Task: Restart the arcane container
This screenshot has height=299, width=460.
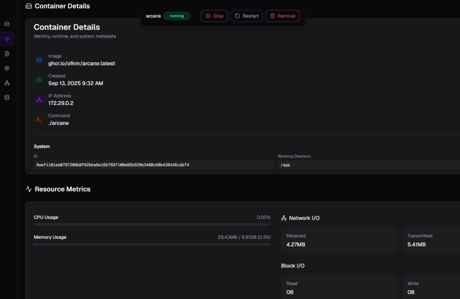Action: pyautogui.click(x=247, y=16)
